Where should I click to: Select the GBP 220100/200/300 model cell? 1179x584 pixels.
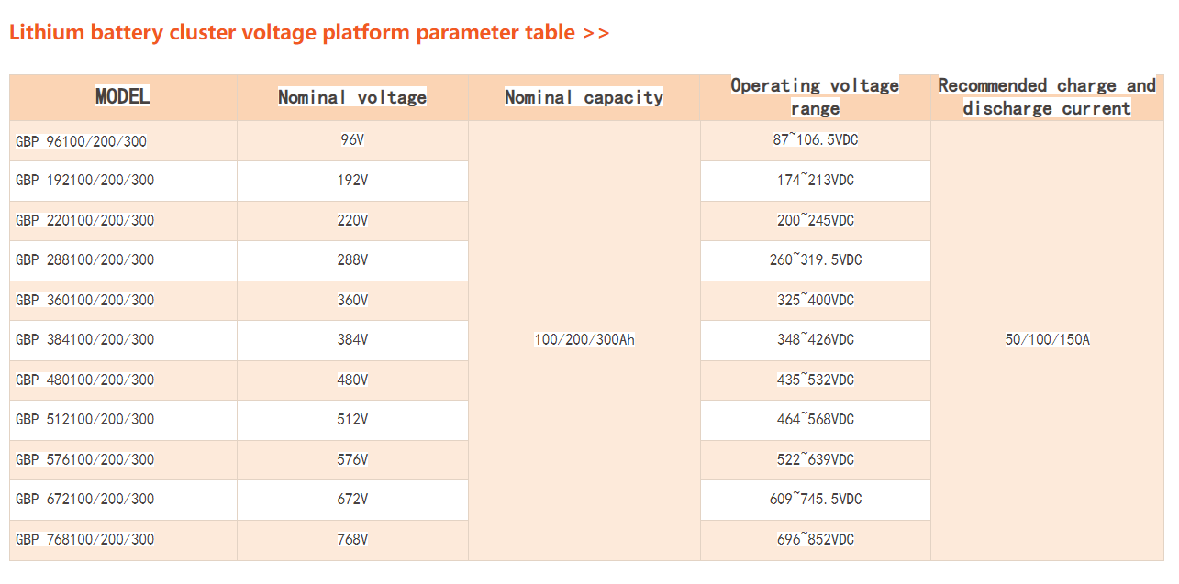84,221
